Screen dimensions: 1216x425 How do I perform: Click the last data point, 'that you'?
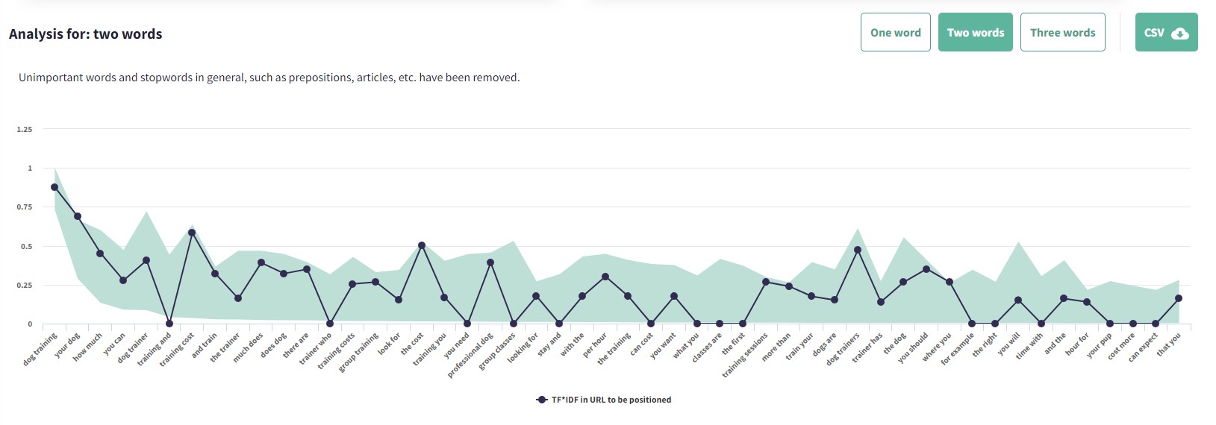(x=1179, y=298)
